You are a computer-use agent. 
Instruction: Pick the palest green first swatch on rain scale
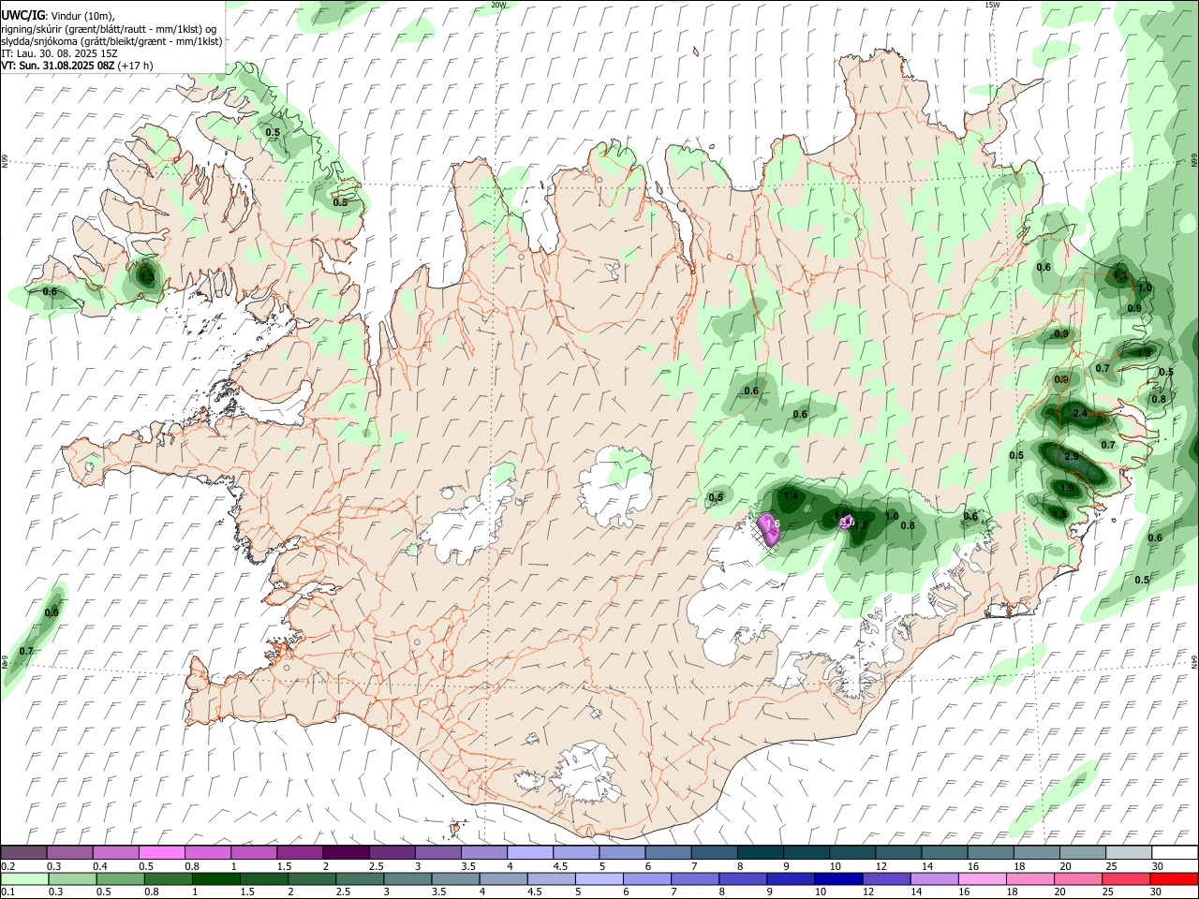pos(24,878)
